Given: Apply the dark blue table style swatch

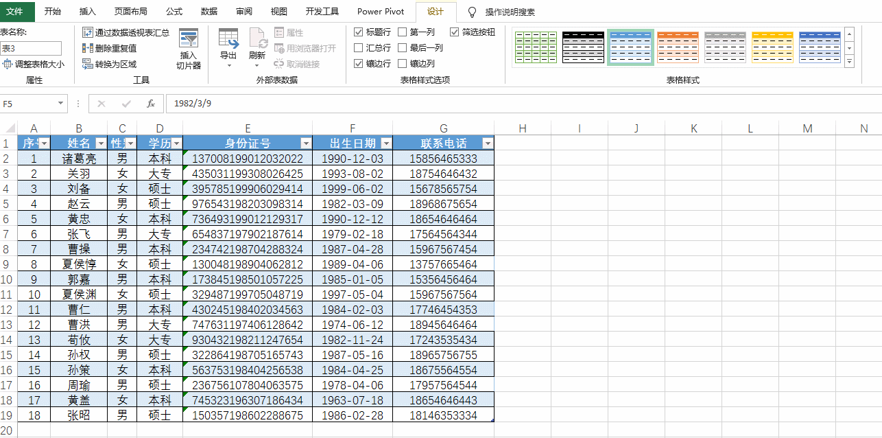Looking at the screenshot, I should pyautogui.click(x=820, y=47).
